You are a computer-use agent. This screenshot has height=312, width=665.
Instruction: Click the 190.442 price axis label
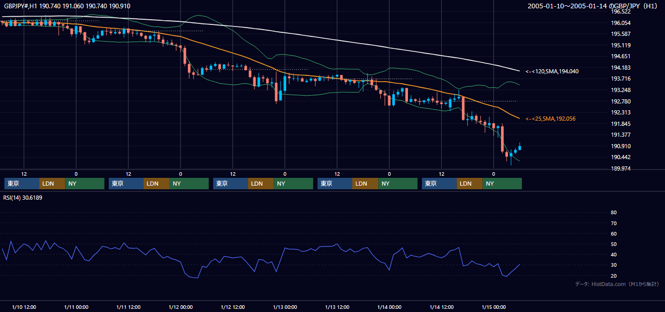(x=621, y=157)
